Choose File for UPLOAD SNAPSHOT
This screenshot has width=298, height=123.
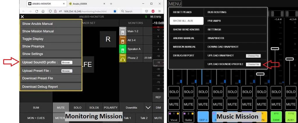253,56
